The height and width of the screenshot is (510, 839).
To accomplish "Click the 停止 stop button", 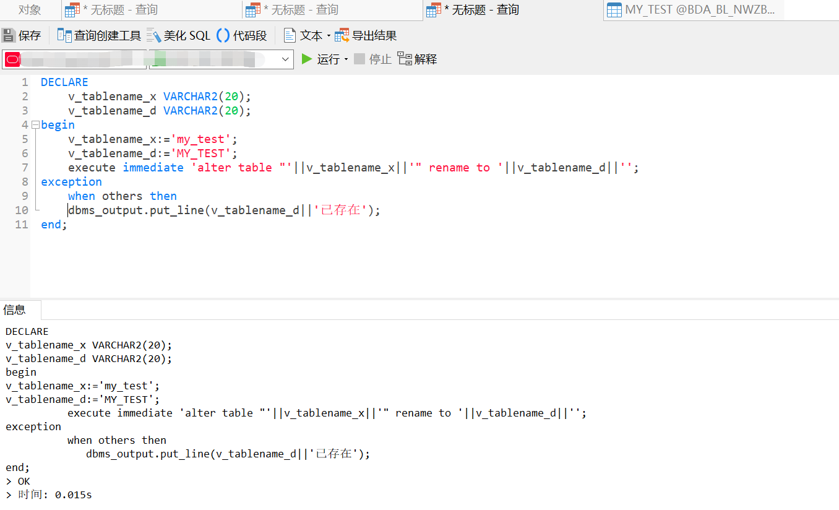I will [372, 59].
